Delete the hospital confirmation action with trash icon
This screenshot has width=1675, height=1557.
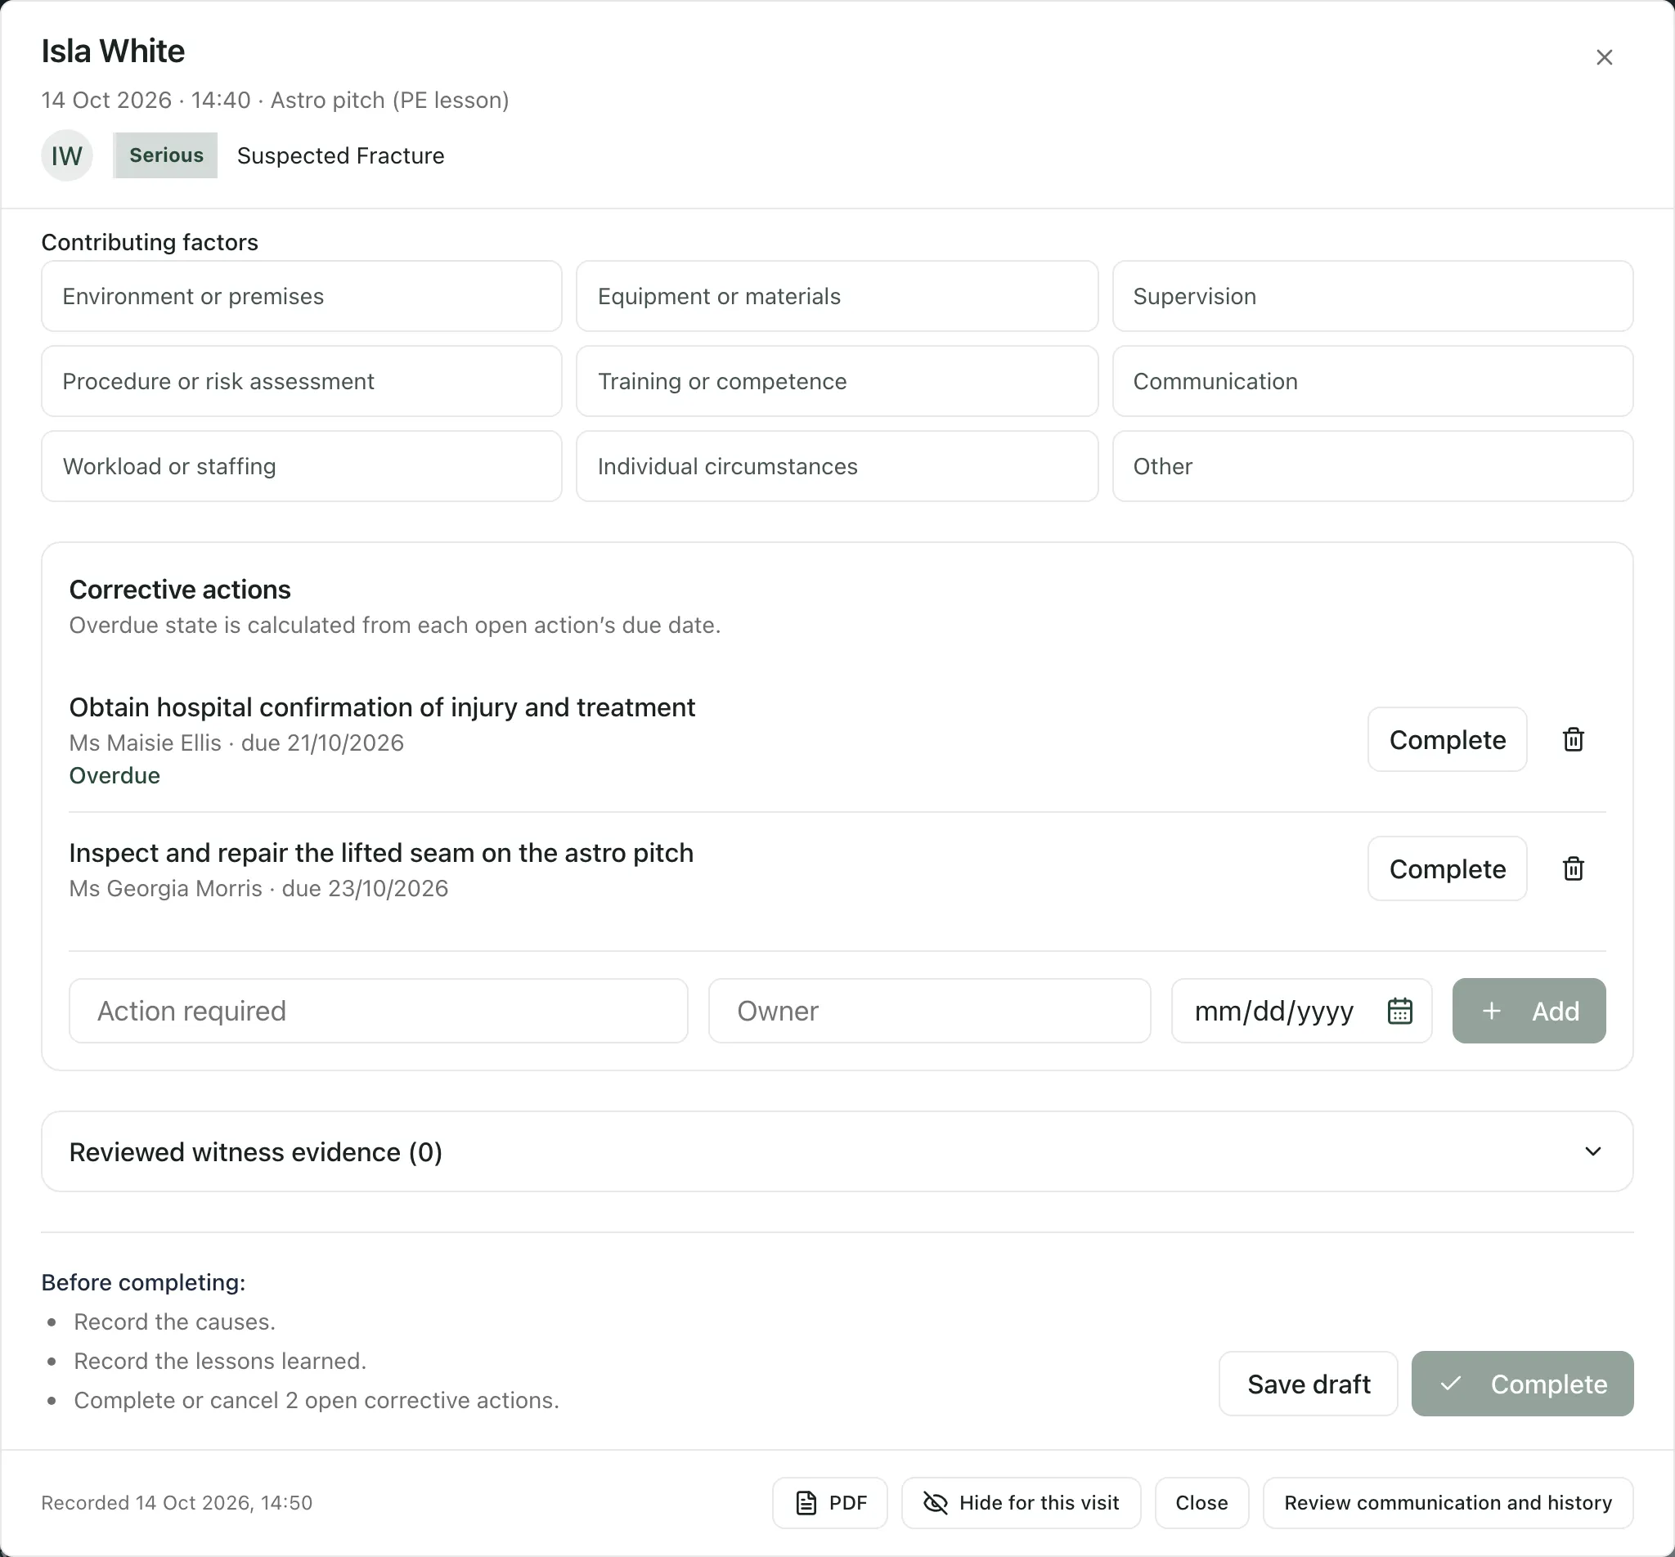click(1573, 740)
